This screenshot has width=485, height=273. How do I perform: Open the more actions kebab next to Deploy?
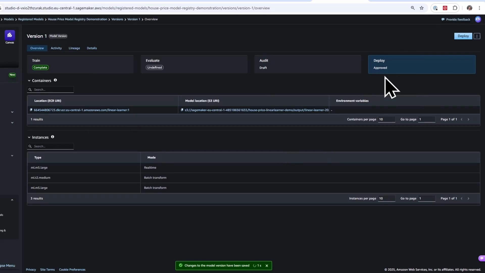tap(477, 36)
